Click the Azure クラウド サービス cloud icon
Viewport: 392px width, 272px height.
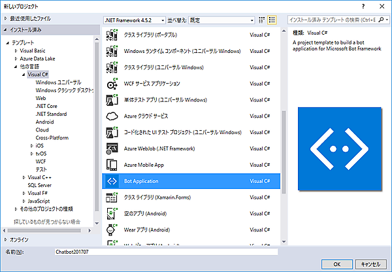click(x=111, y=116)
